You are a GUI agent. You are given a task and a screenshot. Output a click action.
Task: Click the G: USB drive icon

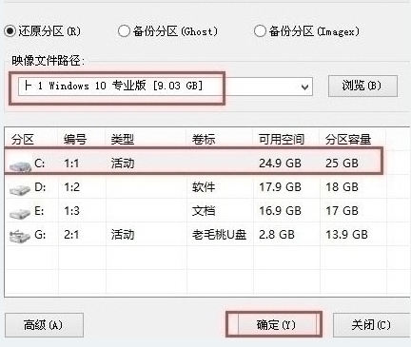point(20,236)
